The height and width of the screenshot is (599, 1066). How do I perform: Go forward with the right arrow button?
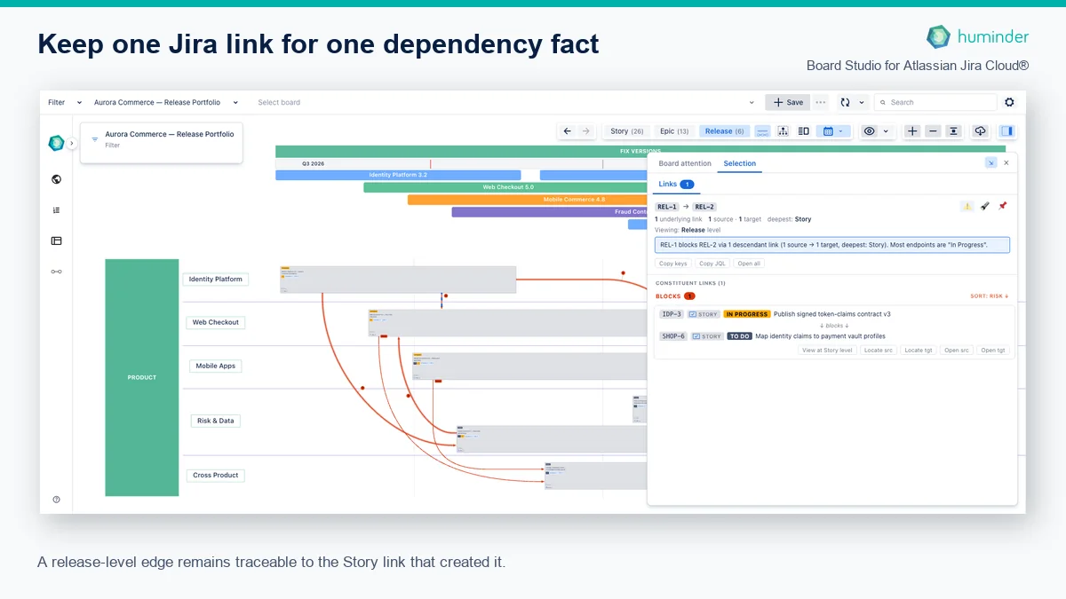585,131
